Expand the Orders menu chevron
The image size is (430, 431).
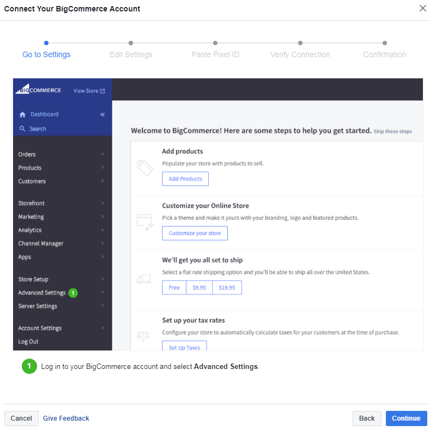coord(102,154)
